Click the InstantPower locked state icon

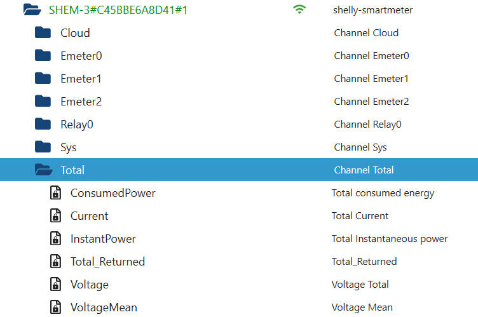click(x=55, y=238)
